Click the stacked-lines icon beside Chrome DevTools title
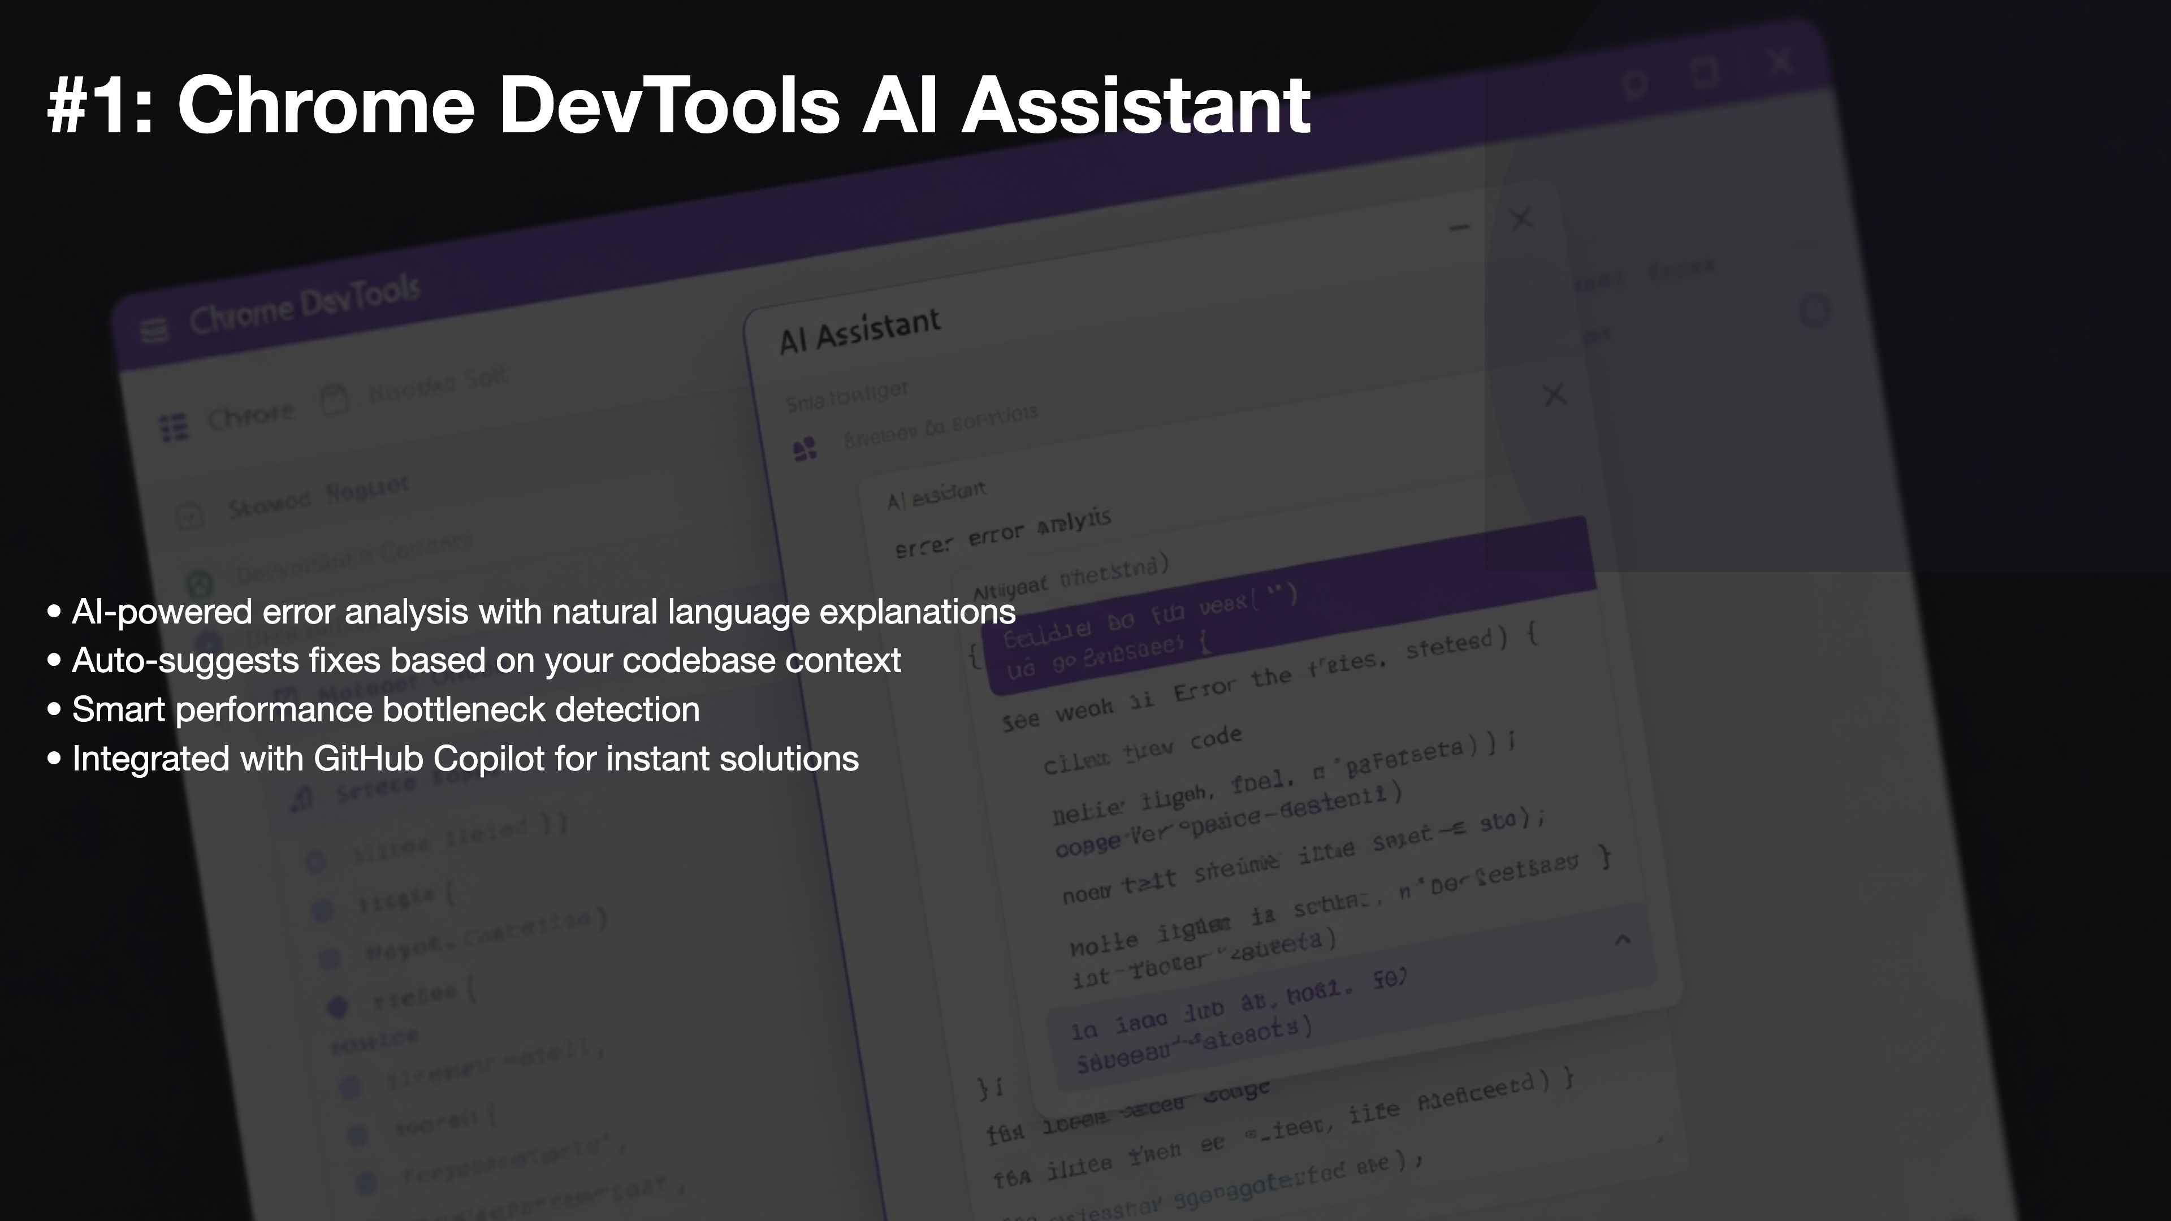The width and height of the screenshot is (2171, 1221). point(154,330)
